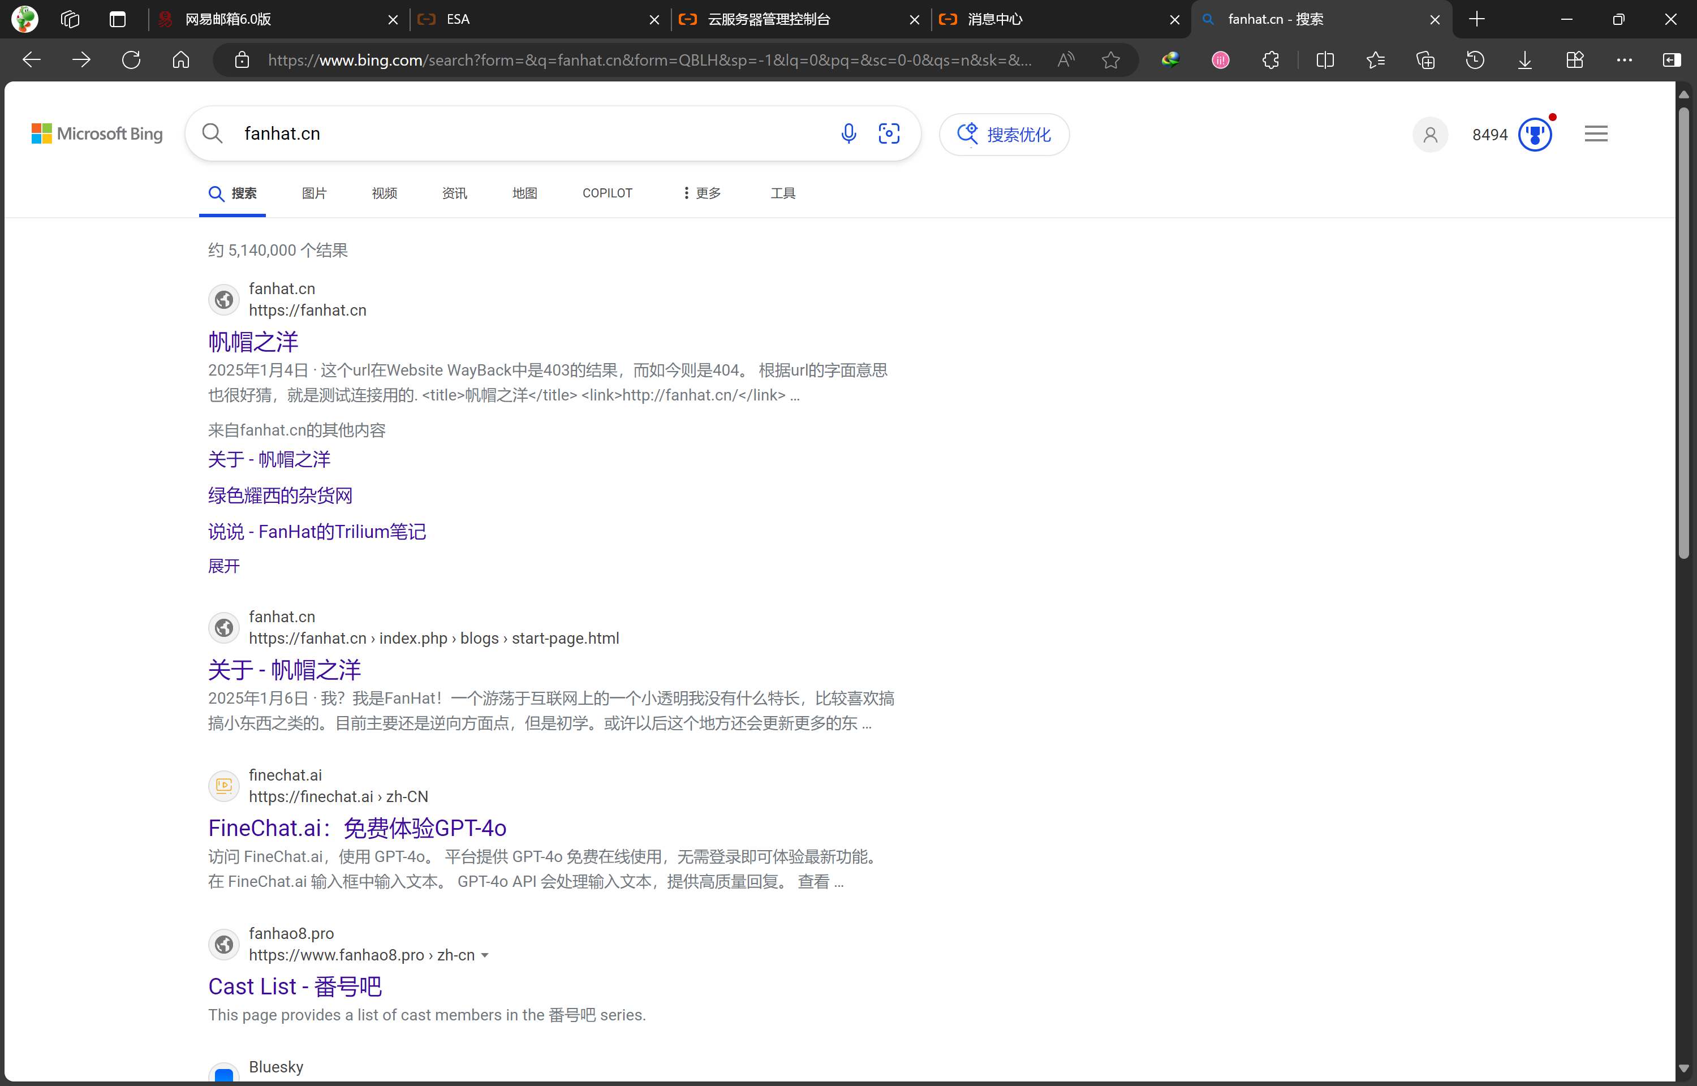Viewport: 1697px width, 1086px height.
Task: Click the browser back arrow
Action: [31, 60]
